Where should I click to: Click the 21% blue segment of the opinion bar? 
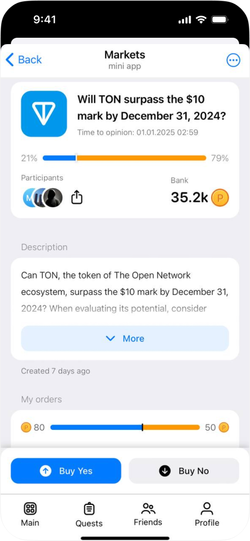click(x=59, y=158)
